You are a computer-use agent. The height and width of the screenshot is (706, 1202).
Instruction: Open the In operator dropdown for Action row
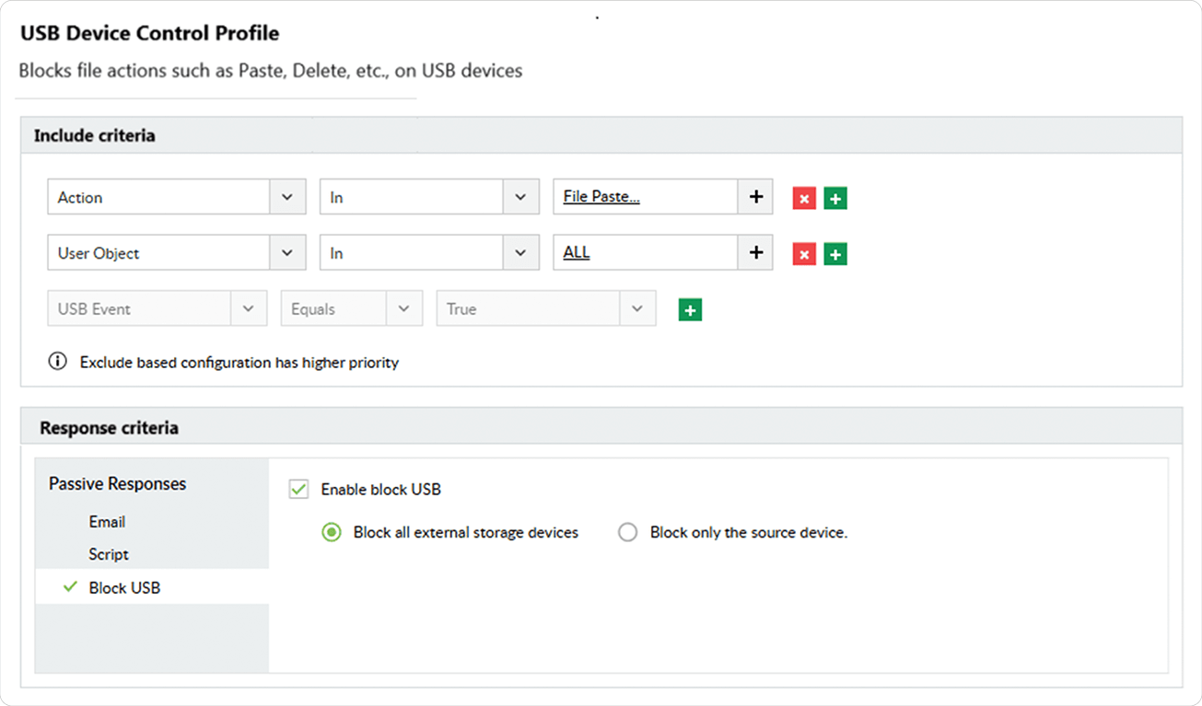pyautogui.click(x=520, y=197)
